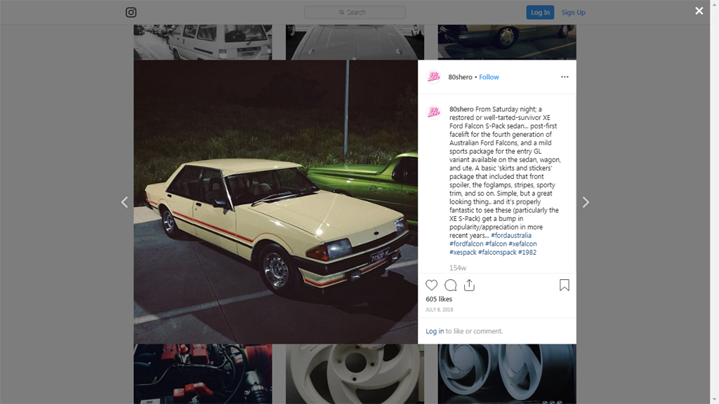Follow the 80shero account
The width and height of the screenshot is (719, 404).
[489, 77]
